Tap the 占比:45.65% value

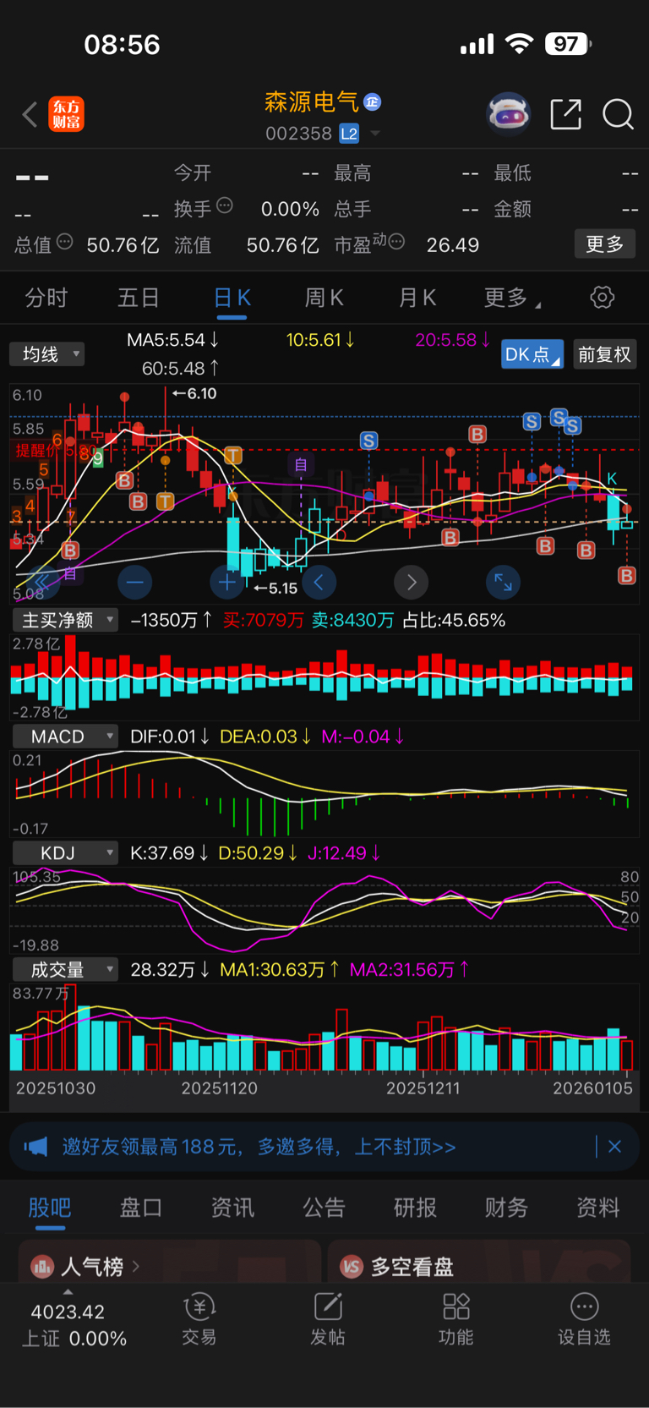(454, 620)
